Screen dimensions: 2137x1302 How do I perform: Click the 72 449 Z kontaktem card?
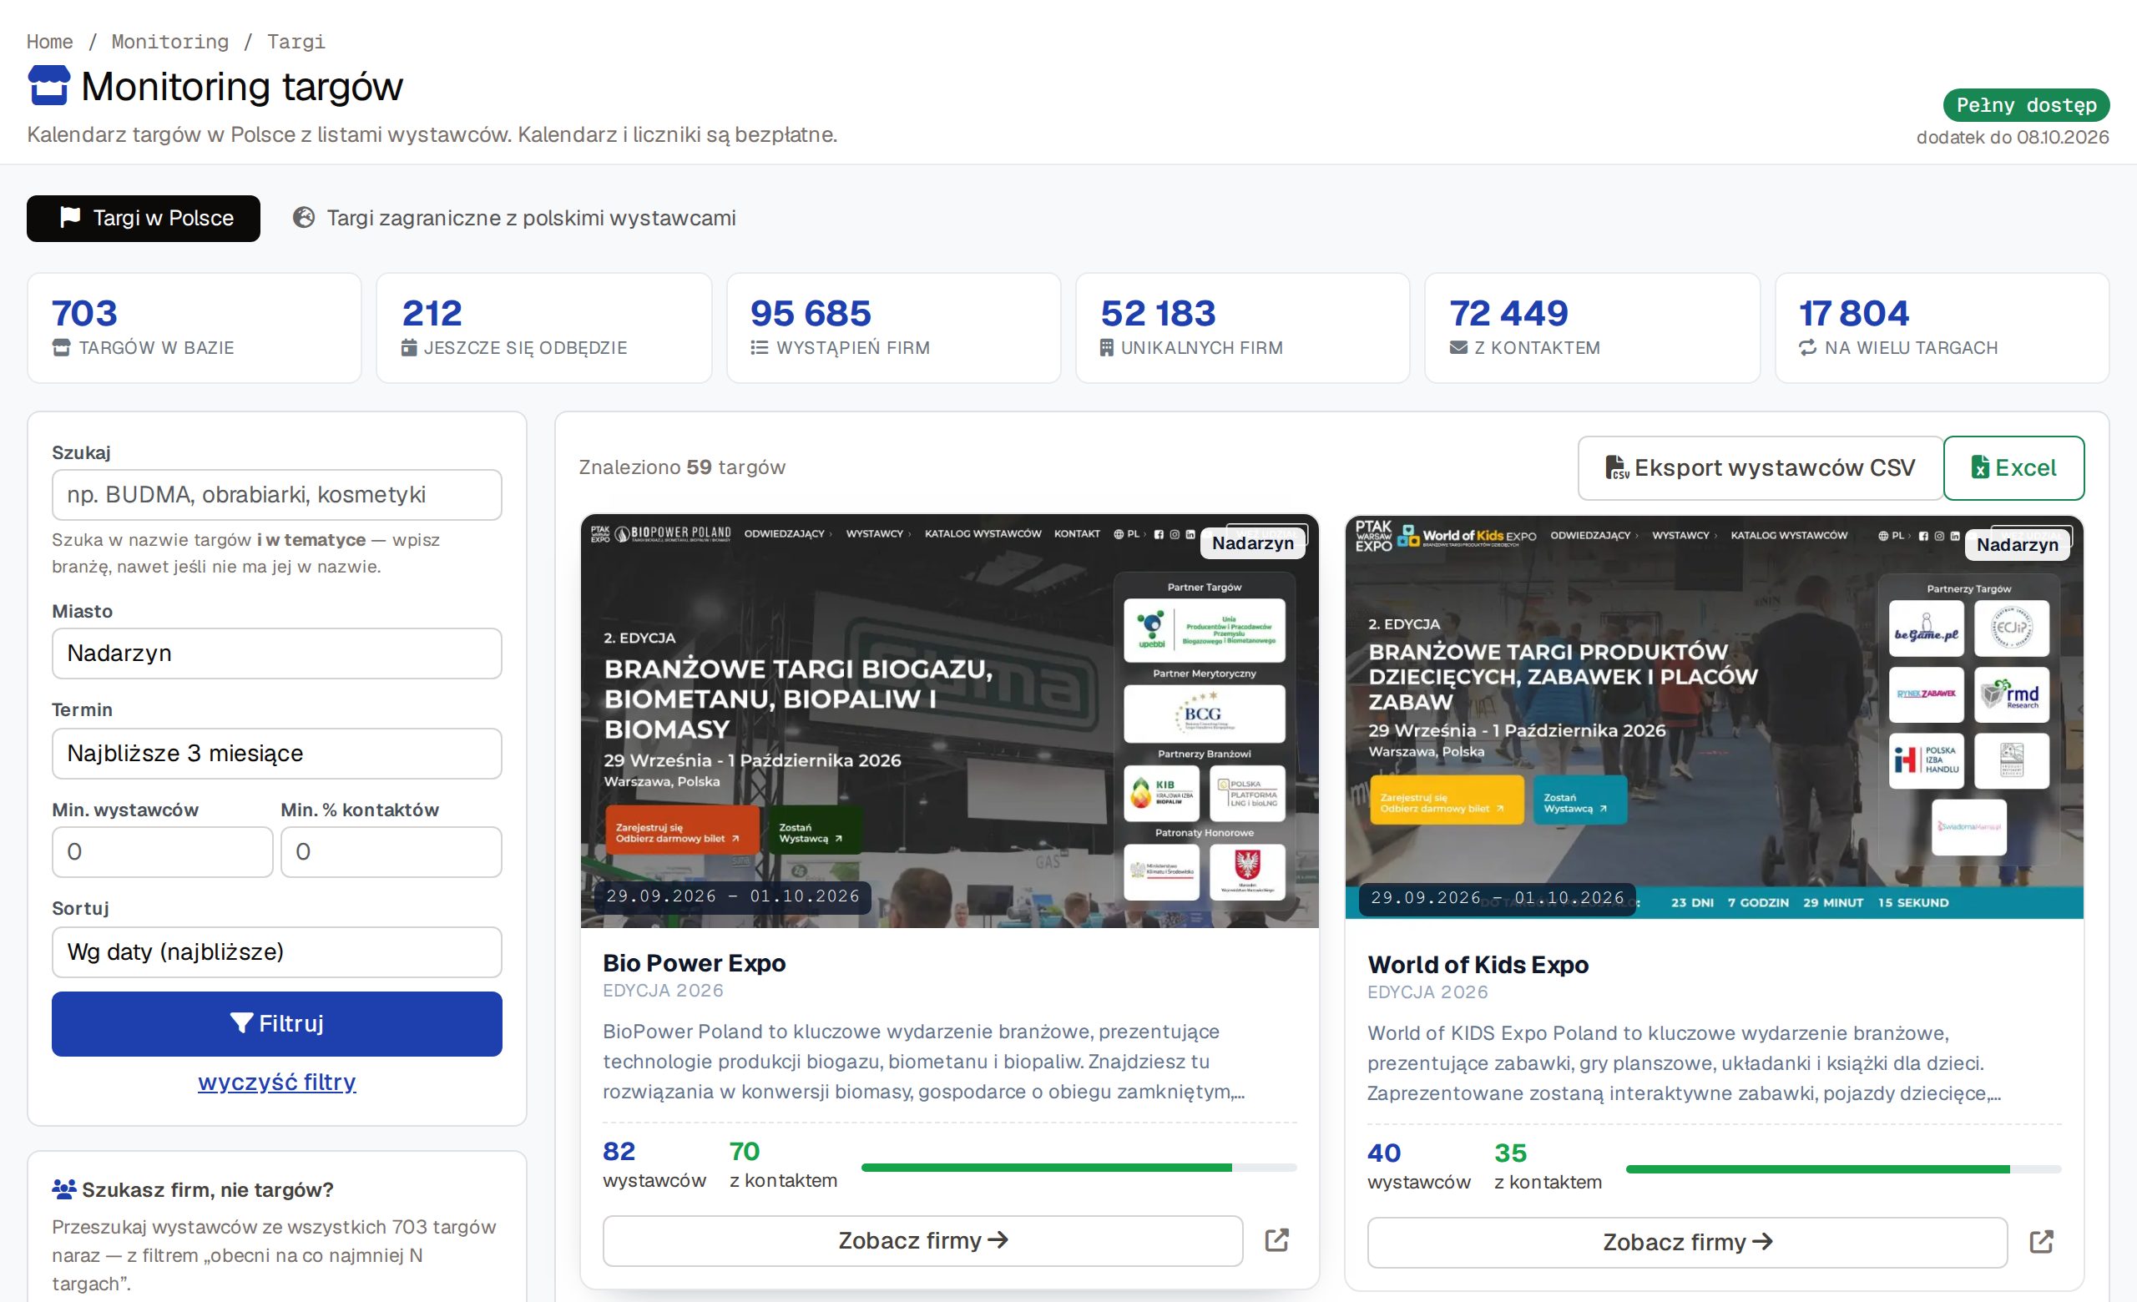(x=1593, y=328)
